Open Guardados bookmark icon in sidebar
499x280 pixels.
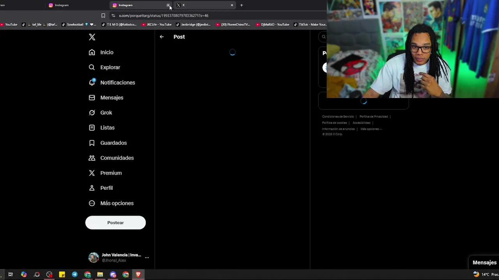(x=92, y=143)
